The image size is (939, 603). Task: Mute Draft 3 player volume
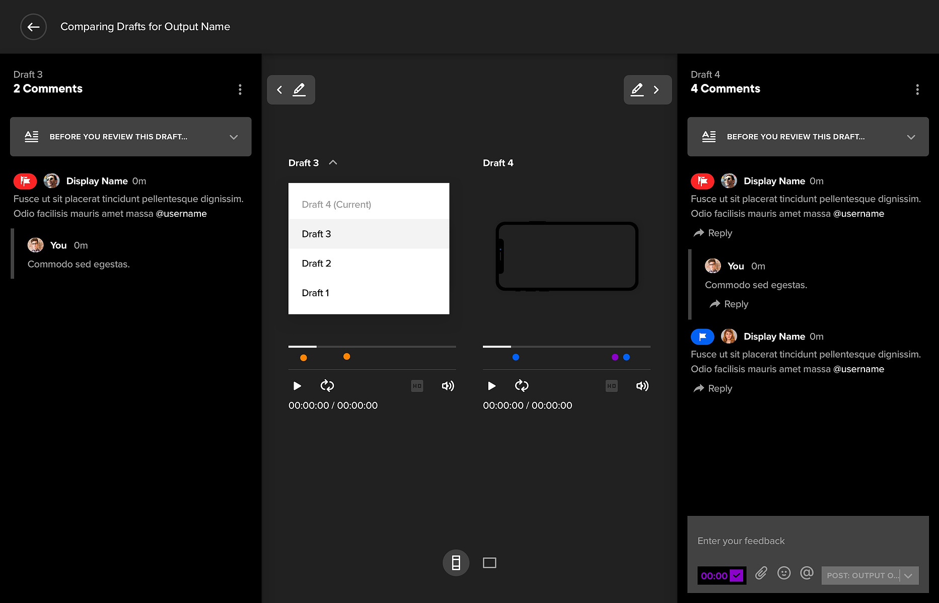point(448,386)
